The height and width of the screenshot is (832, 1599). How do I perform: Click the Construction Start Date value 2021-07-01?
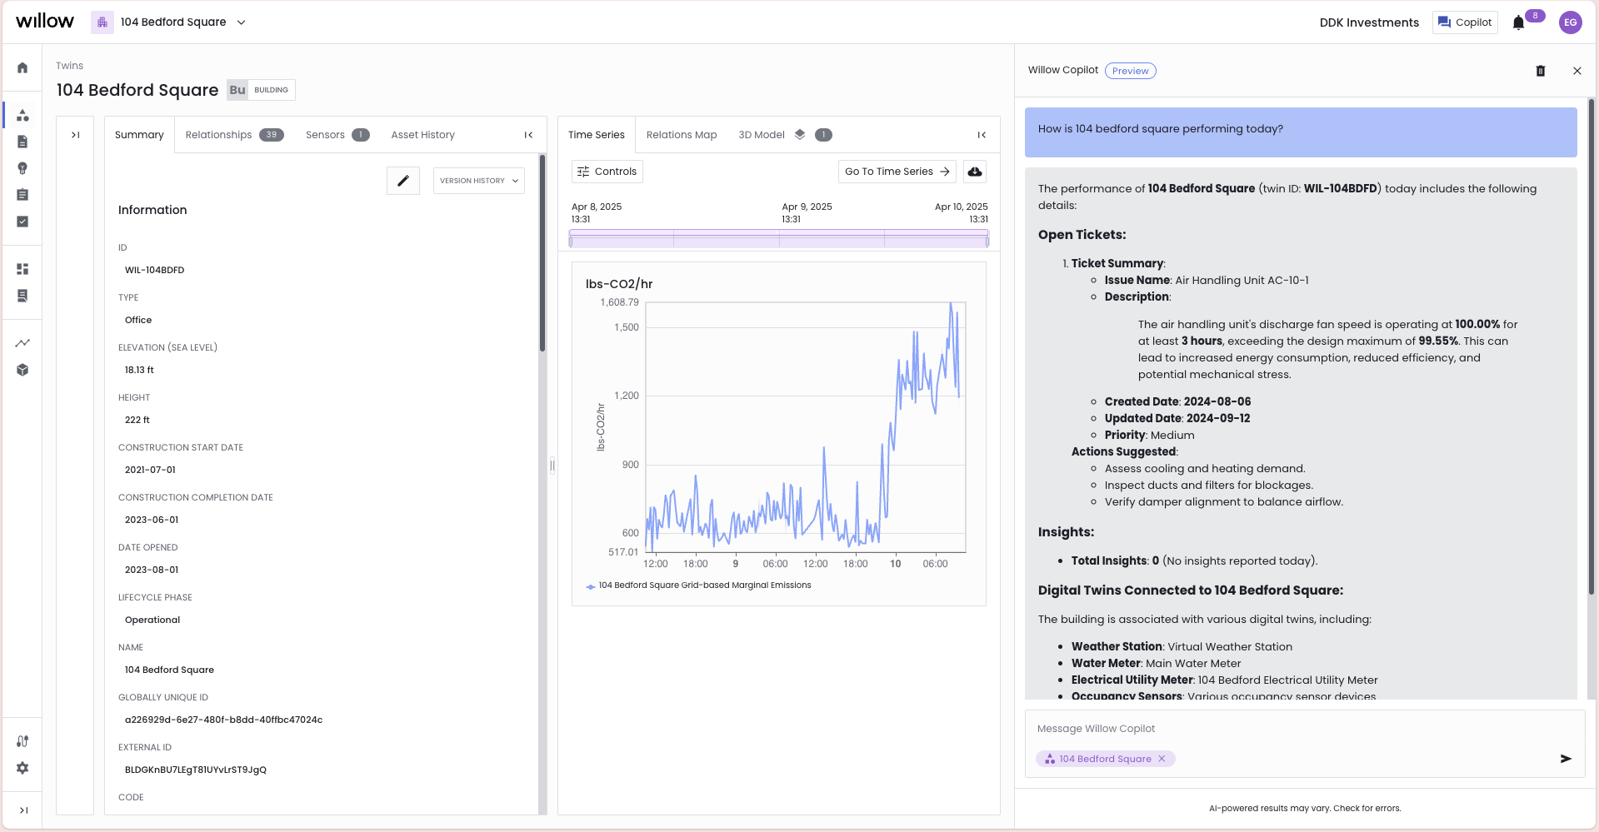point(150,470)
